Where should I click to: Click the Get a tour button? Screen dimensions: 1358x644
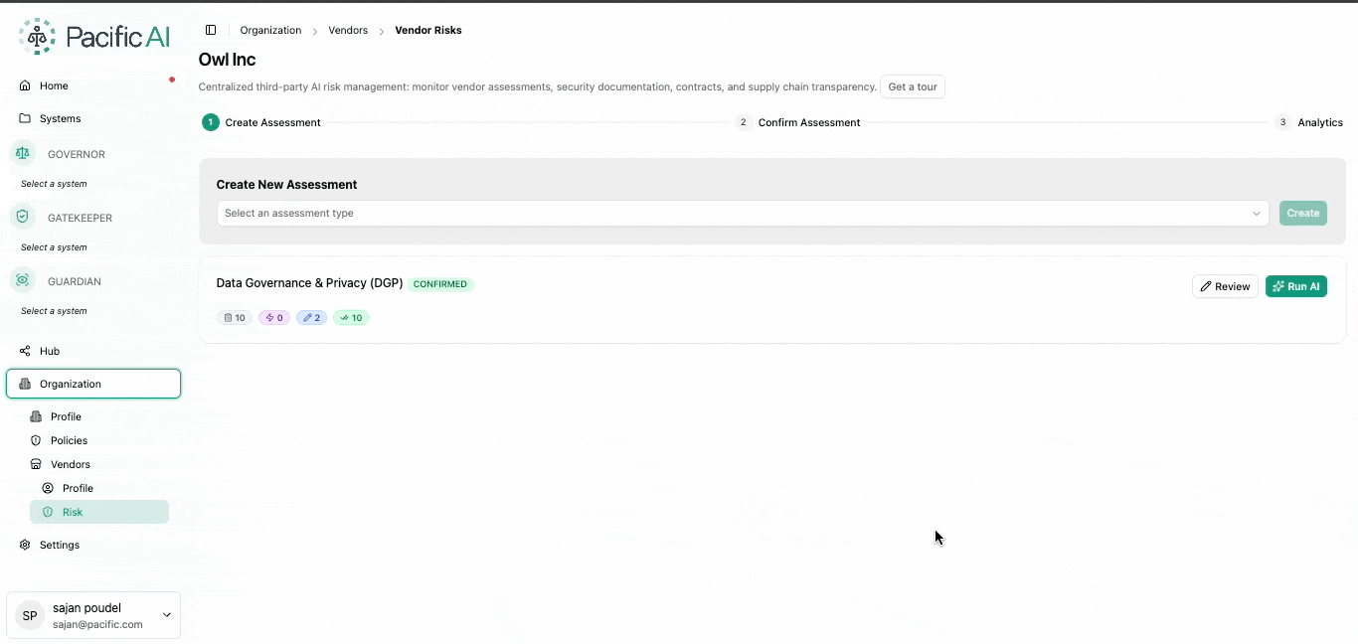click(913, 86)
